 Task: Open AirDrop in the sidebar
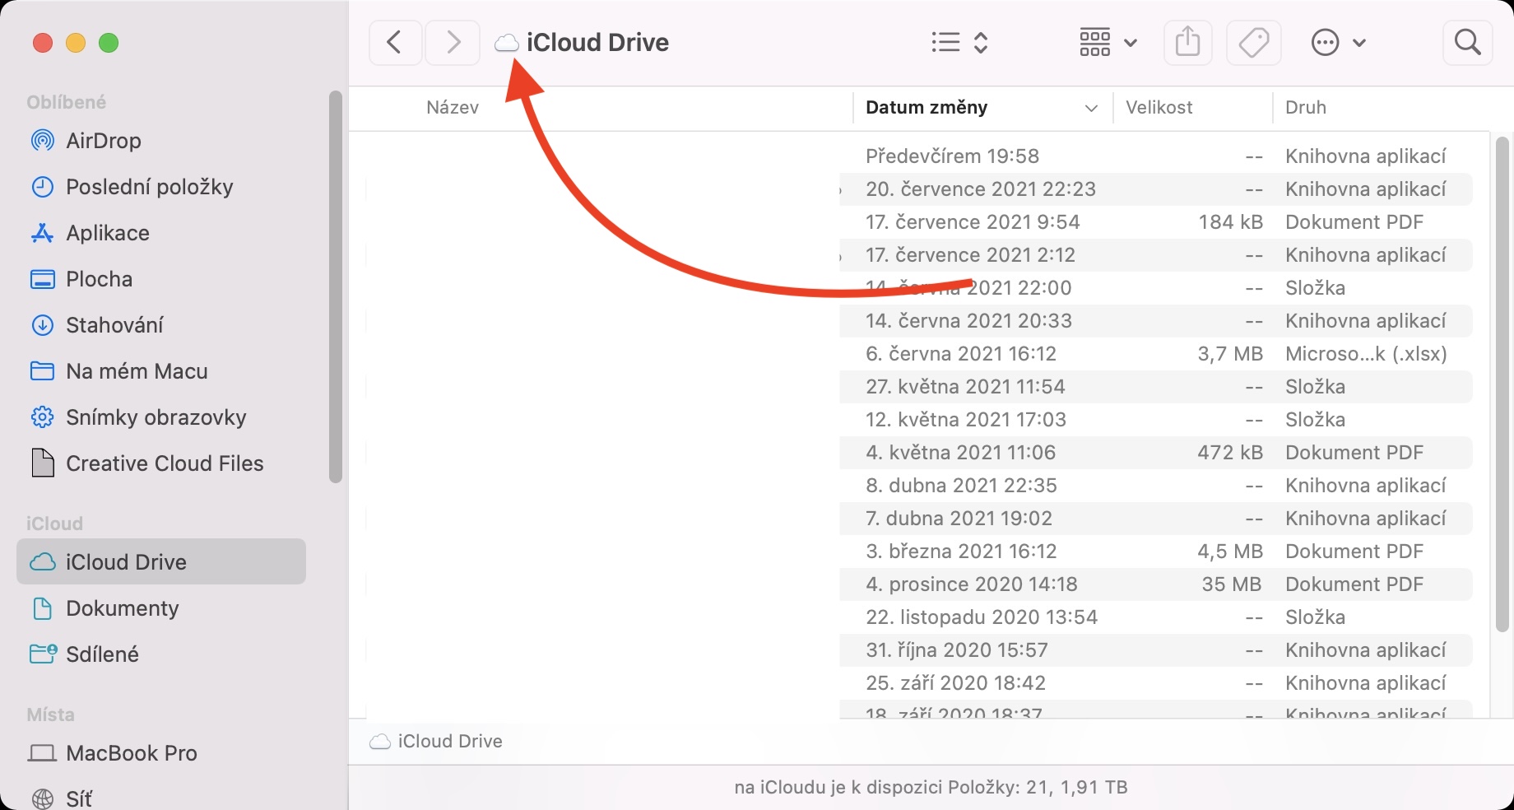pyautogui.click(x=103, y=141)
